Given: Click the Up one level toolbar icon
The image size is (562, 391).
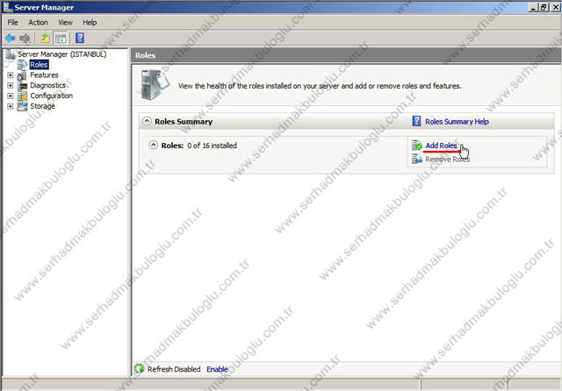Looking at the screenshot, I should pos(45,38).
